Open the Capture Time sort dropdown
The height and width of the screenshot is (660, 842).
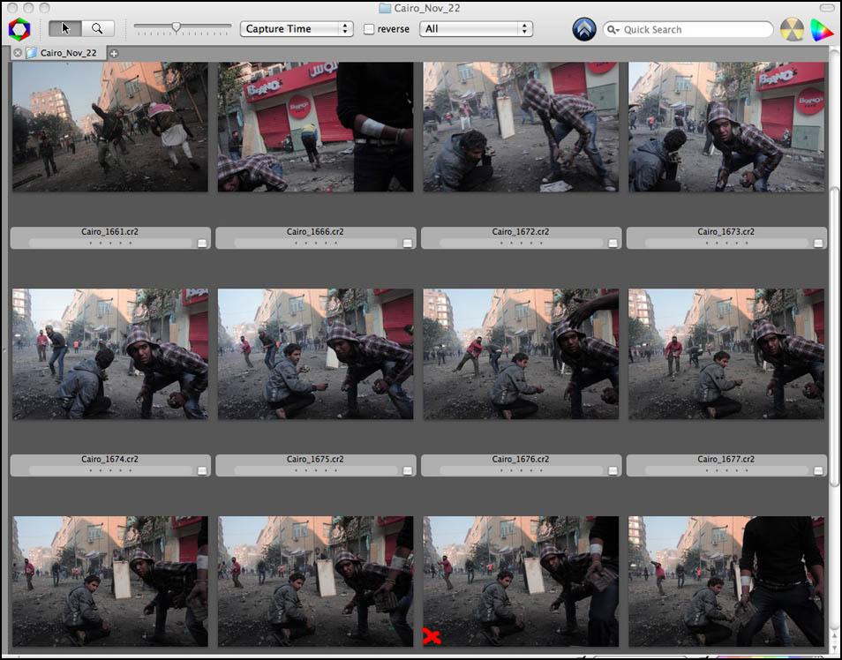[x=297, y=29]
